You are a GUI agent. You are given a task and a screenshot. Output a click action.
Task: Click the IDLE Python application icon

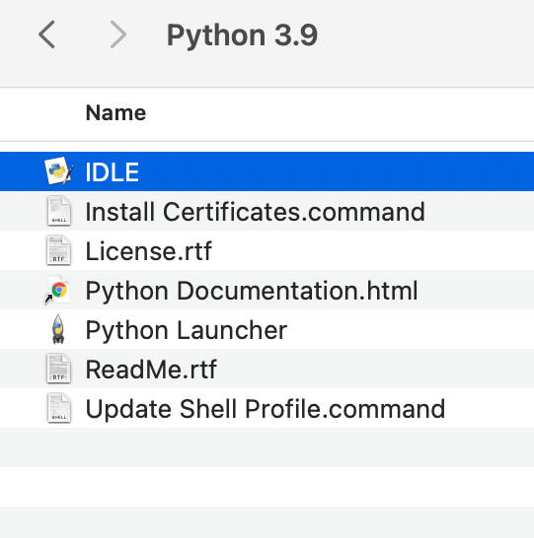59,170
